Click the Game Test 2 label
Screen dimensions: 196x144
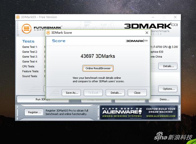[x=30, y=52]
